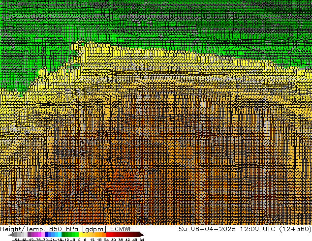Click the black right arrow of the legend
312x241 pixels.
[x=140, y=235]
